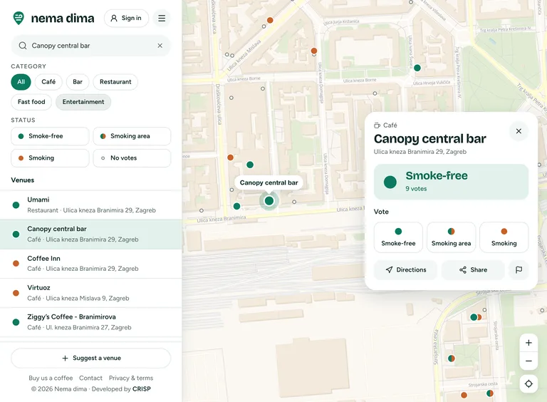Click the selected Canopy central bar map marker
The width and height of the screenshot is (547, 402).
click(x=269, y=201)
